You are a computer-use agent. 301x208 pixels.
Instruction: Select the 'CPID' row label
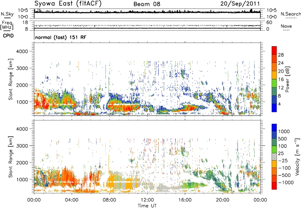click(x=8, y=36)
